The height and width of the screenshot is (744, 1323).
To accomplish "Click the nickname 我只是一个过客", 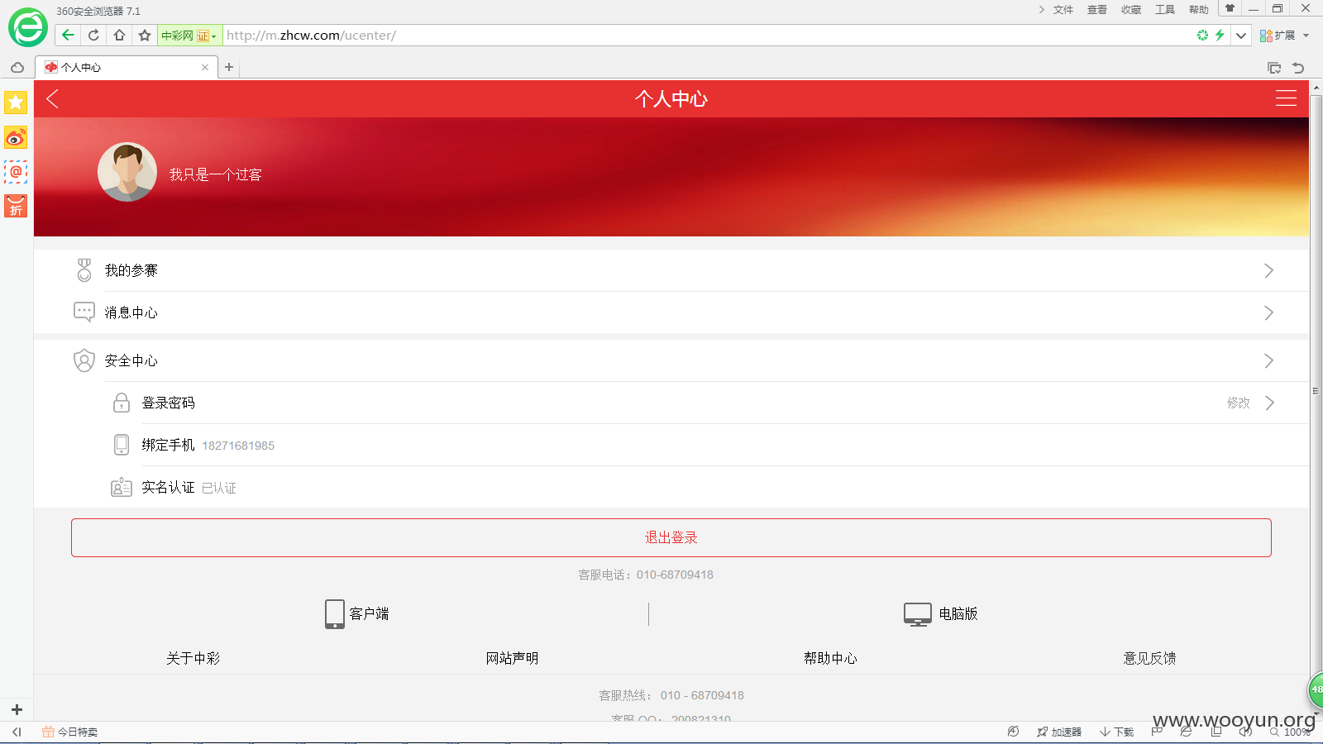I will (x=216, y=174).
